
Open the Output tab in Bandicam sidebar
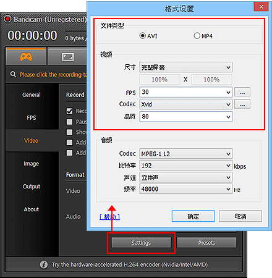(x=32, y=187)
